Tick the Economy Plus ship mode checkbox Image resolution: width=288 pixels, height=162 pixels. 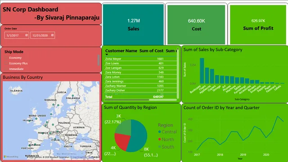(6, 63)
